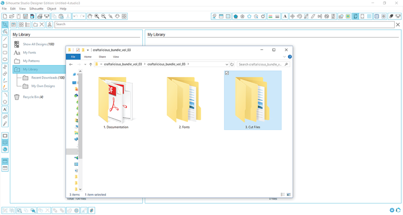The width and height of the screenshot is (403, 215).
Task: Click the Undo arrow
Action: tap(75, 16)
